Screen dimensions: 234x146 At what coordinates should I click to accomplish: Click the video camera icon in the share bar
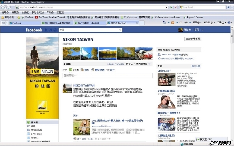(x=108, y=70)
